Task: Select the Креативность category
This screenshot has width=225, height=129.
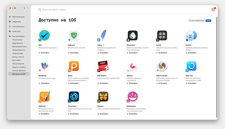Action: coord(18,43)
